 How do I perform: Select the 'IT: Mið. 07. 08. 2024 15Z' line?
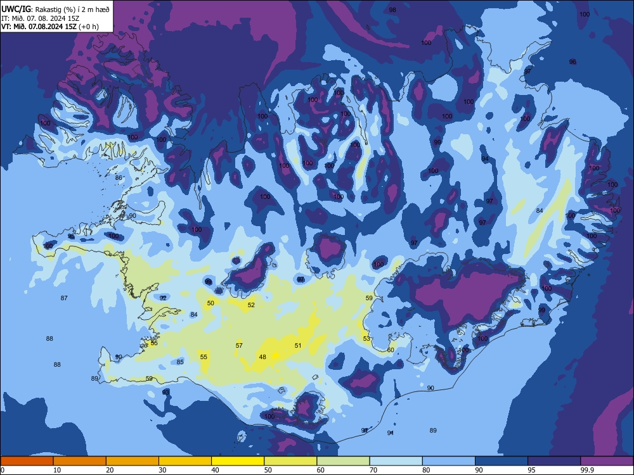(40, 18)
